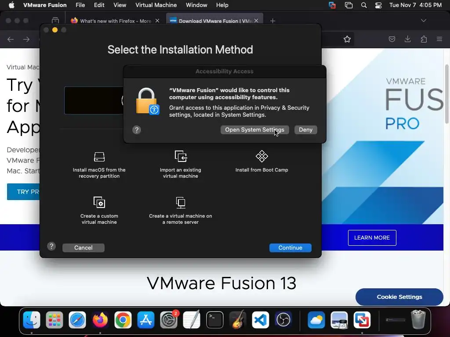Open TextEdit from the Dock
The width and height of the screenshot is (450, 337).
(x=192, y=320)
